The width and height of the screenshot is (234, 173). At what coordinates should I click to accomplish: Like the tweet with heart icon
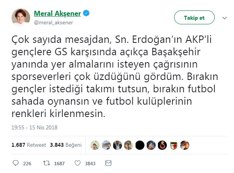(78, 163)
